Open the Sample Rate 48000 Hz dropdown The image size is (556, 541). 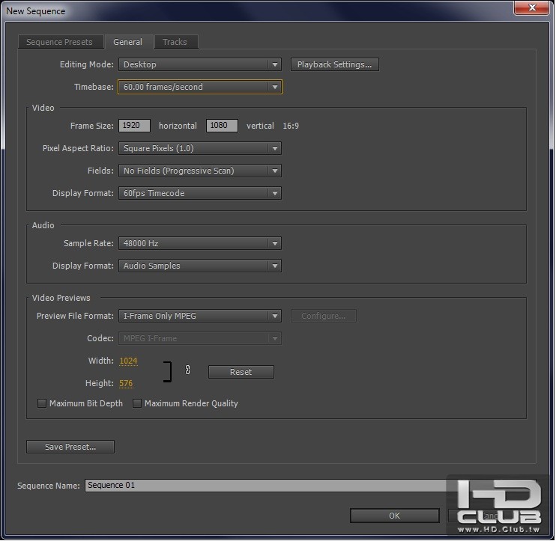200,243
